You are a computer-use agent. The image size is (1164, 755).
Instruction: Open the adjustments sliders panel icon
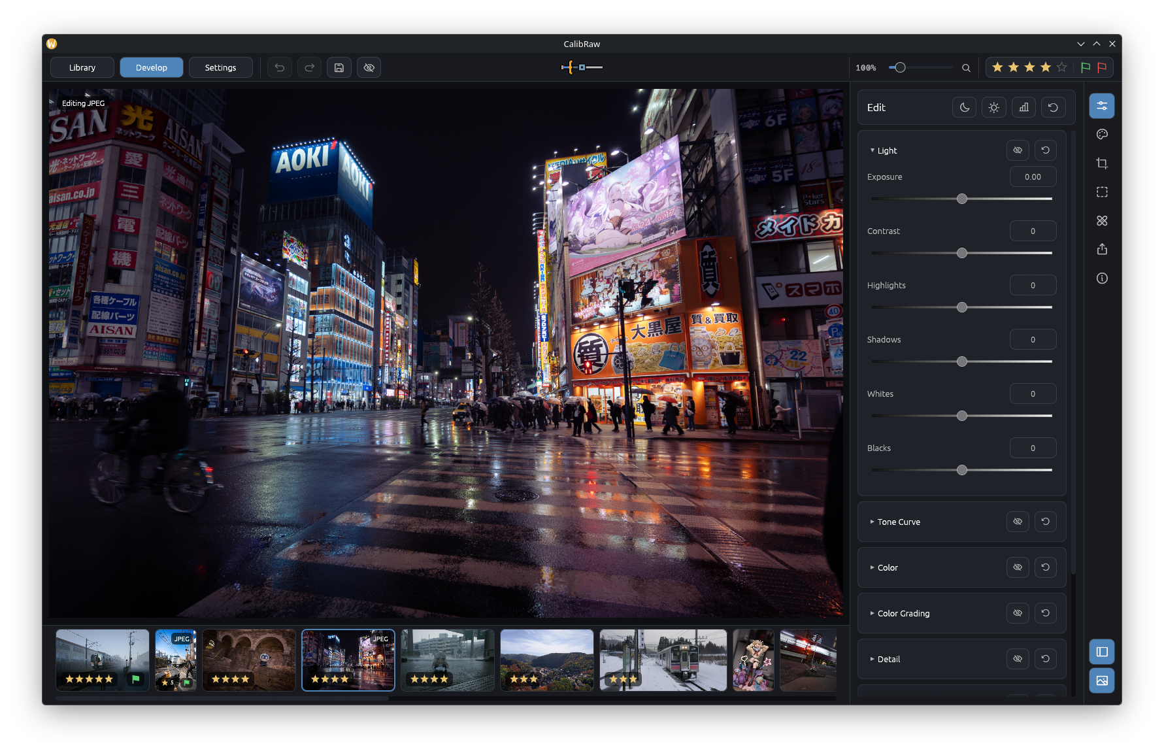(1102, 106)
